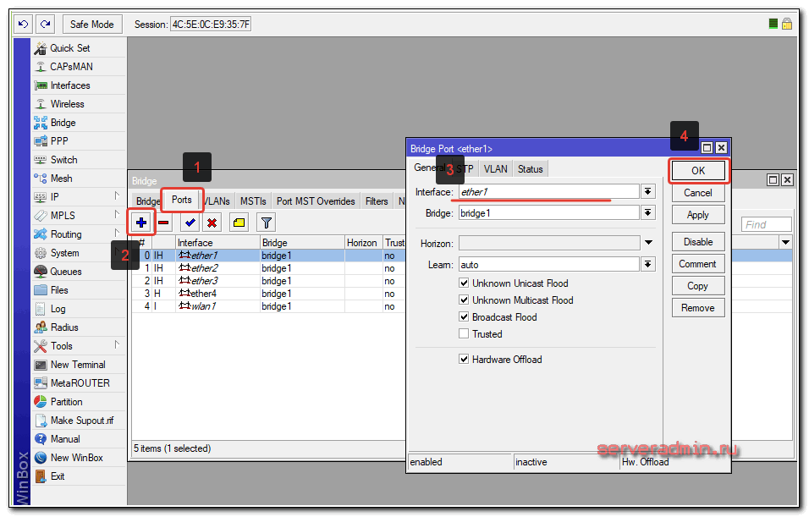The width and height of the screenshot is (809, 517).
Task: Open the Learn dropdown list
Action: coord(648,265)
